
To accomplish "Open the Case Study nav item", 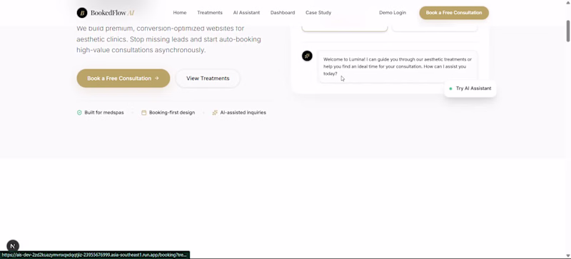I will click(318, 13).
